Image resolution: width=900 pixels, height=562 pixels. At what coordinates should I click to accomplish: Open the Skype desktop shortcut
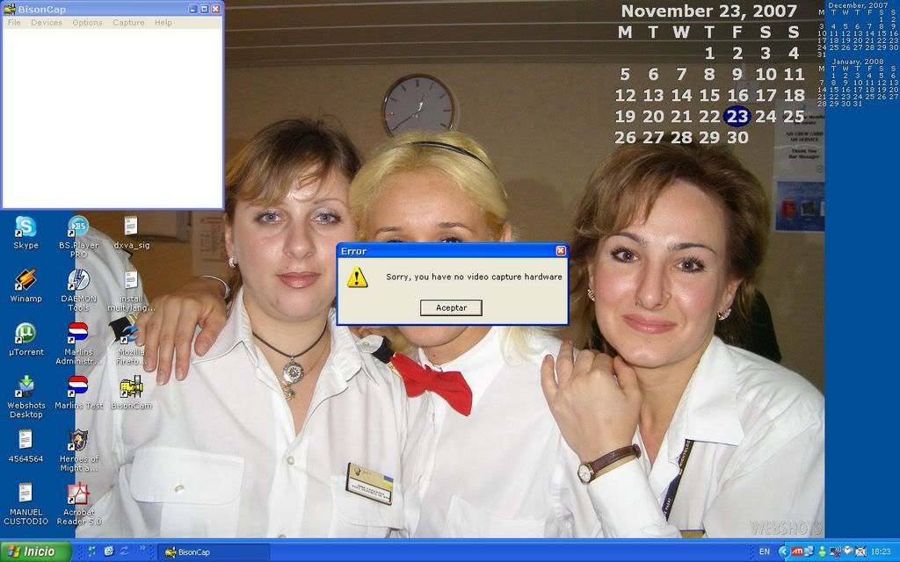pyautogui.click(x=25, y=227)
